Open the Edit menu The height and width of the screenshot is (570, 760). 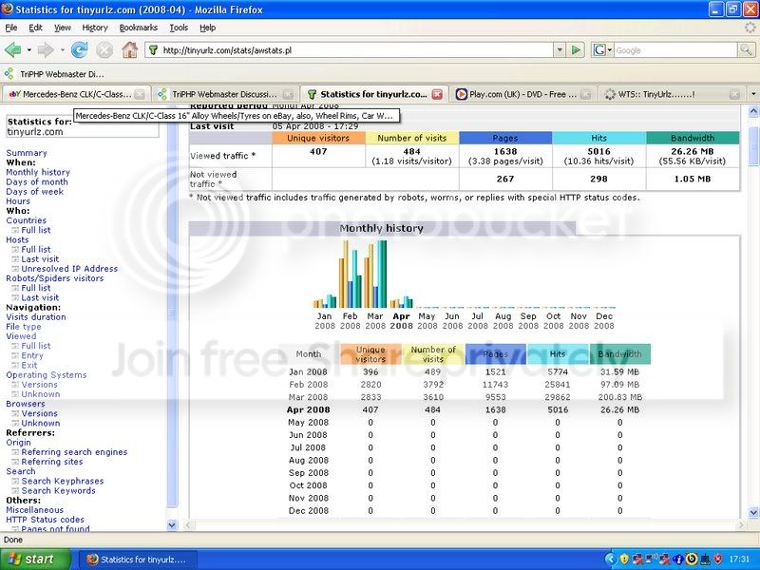pyautogui.click(x=35, y=28)
